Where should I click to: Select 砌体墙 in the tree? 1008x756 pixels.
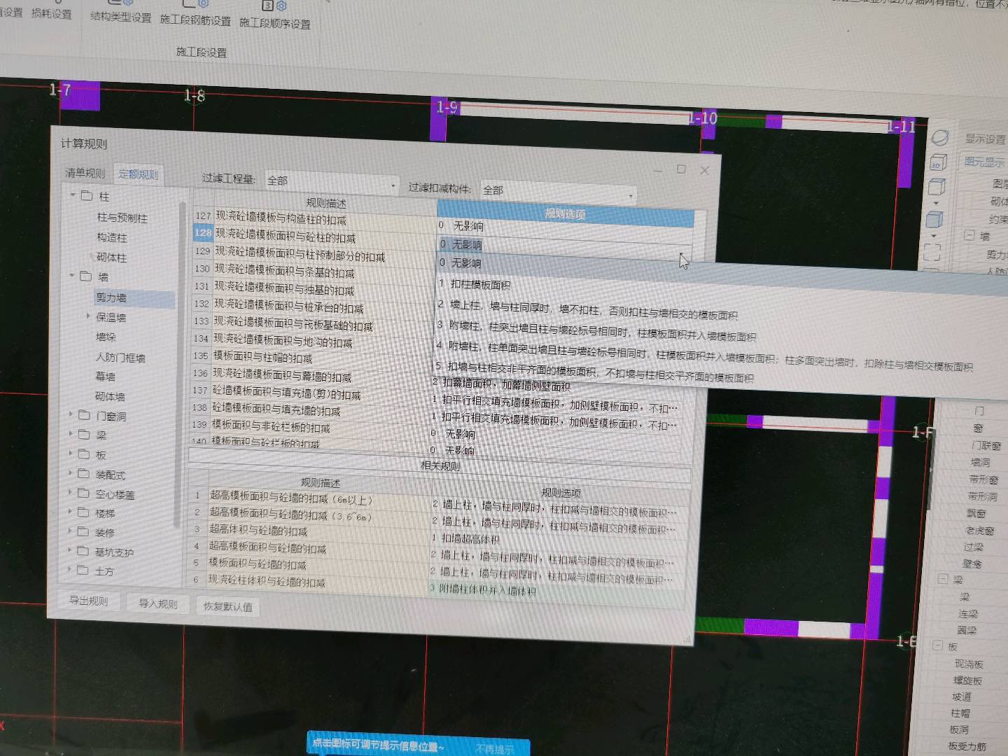tap(110, 396)
